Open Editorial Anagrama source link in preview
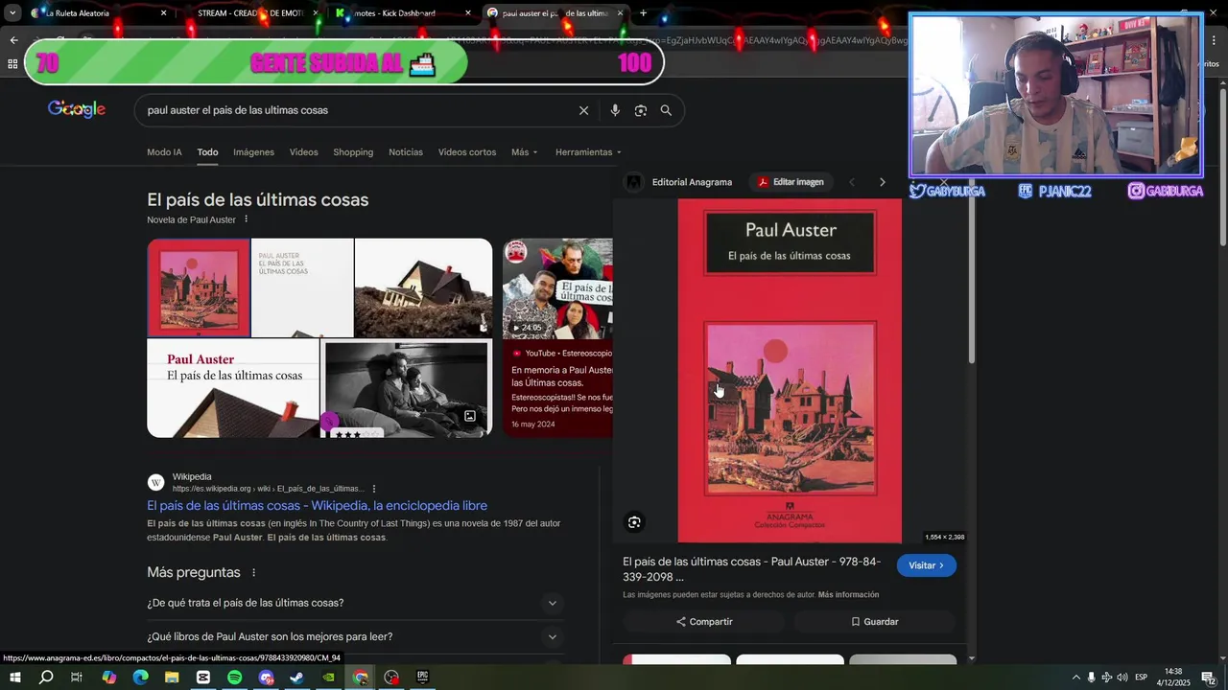 (692, 182)
